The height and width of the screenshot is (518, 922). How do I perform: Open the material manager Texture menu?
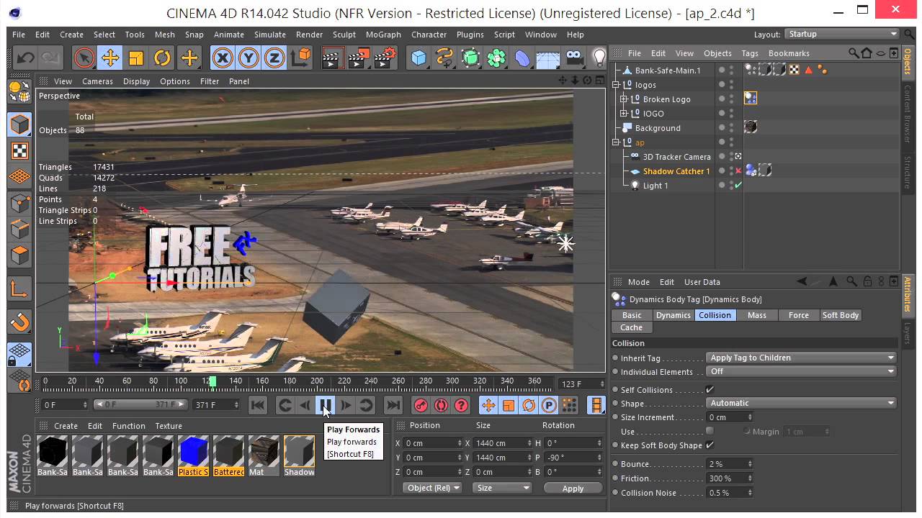pos(169,426)
